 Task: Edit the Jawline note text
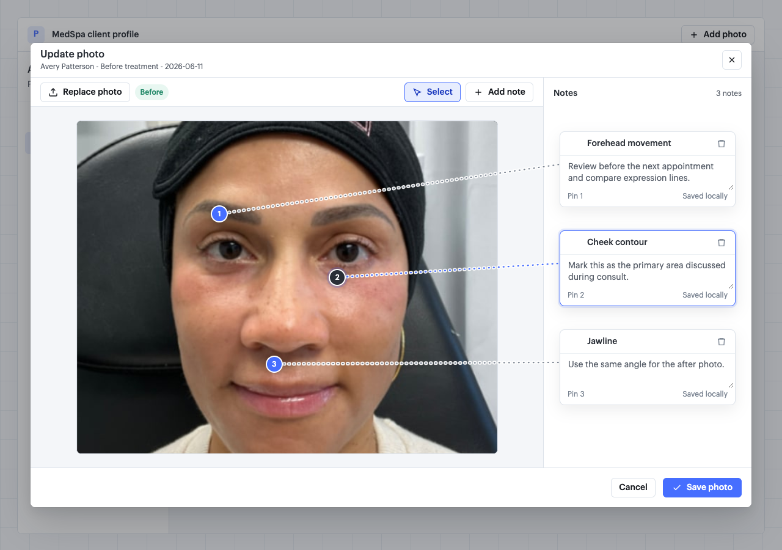click(x=648, y=370)
